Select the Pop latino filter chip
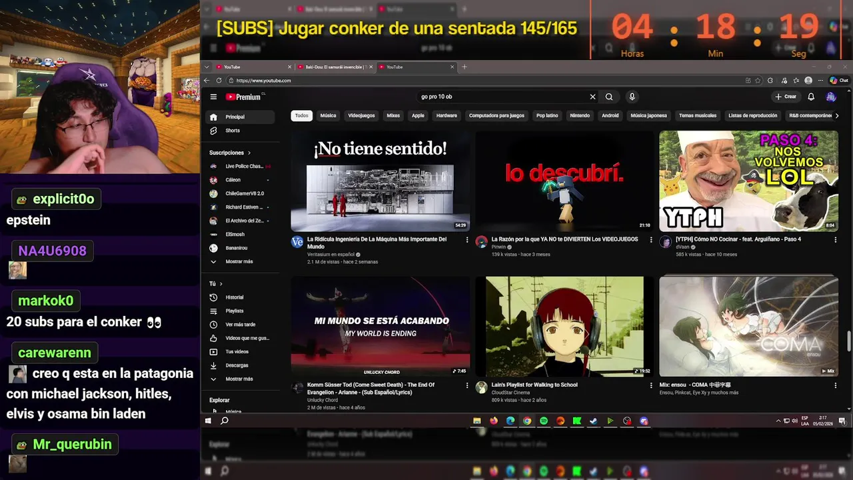Screen dimensions: 853x480 pos(547,115)
